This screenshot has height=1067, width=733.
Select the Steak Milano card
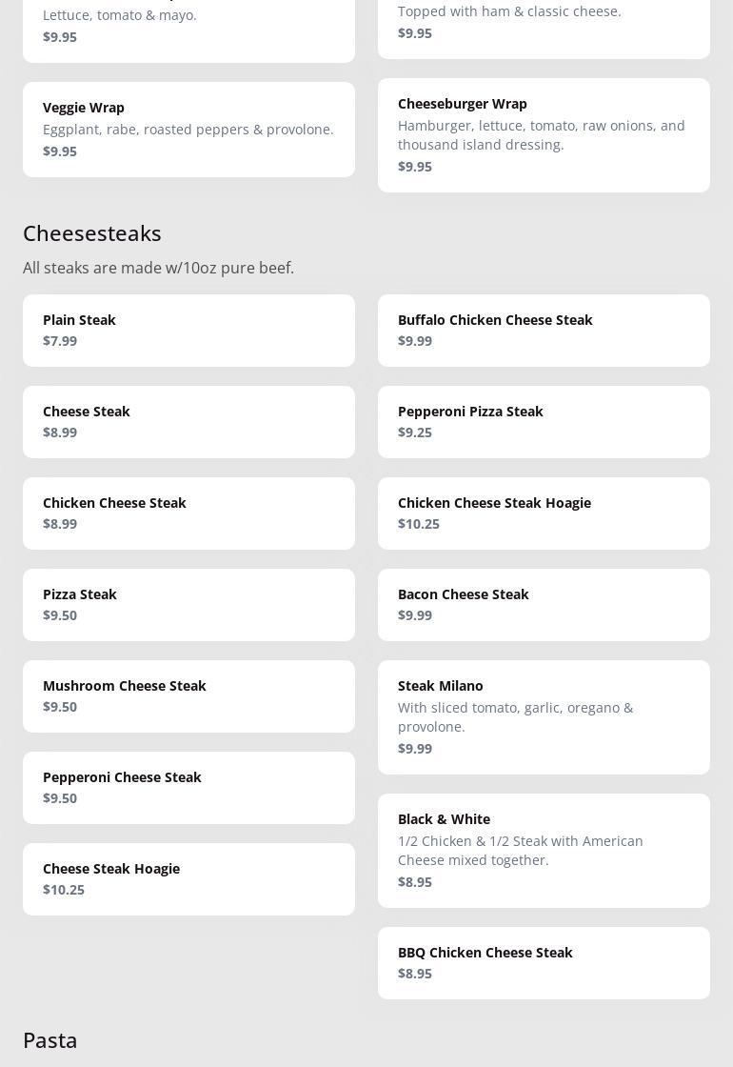[544, 717]
